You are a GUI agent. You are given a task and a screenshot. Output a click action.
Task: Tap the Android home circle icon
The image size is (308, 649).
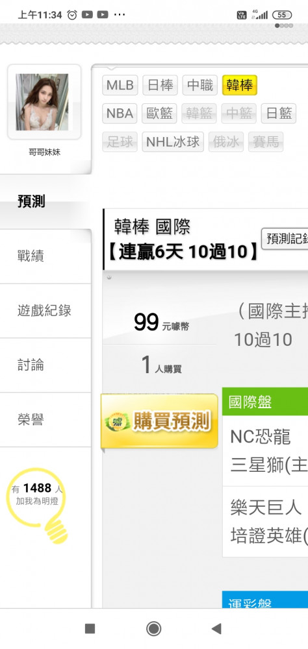(x=154, y=628)
